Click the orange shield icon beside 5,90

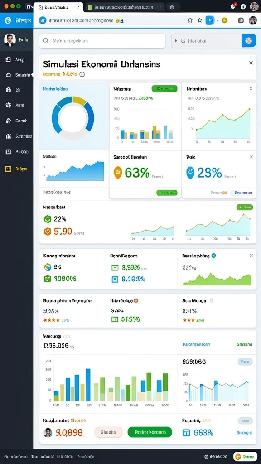(48, 232)
